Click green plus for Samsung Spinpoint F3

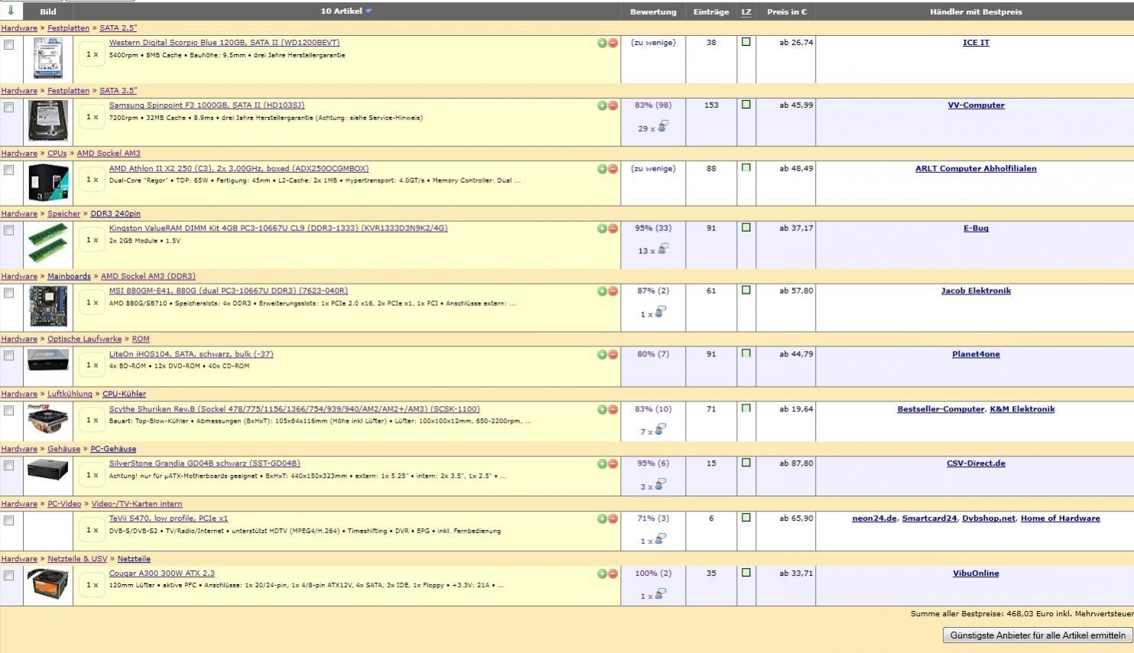(602, 106)
